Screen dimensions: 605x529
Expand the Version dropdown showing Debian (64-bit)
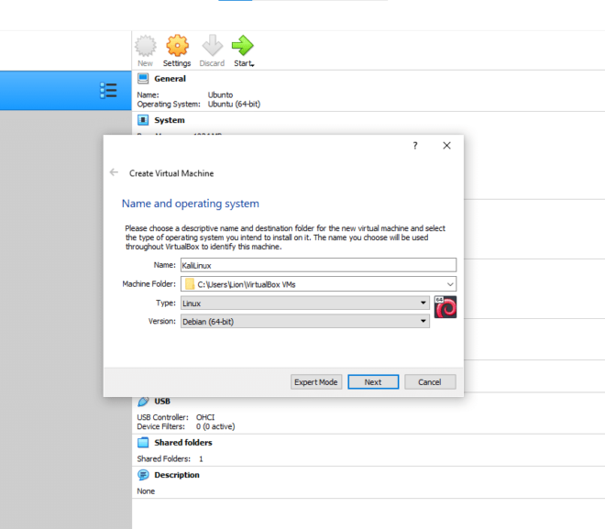tap(305, 321)
